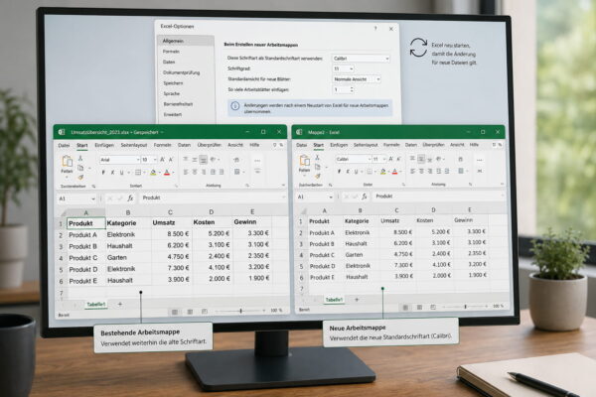
Task: Click the cut scissors icon in the Umsatzübersicht window
Action: point(80,158)
